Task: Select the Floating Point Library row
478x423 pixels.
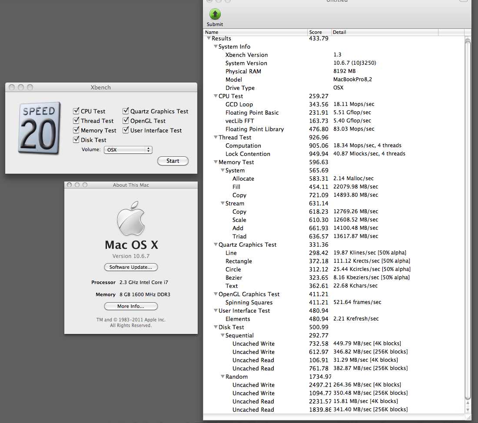Action: coord(334,129)
